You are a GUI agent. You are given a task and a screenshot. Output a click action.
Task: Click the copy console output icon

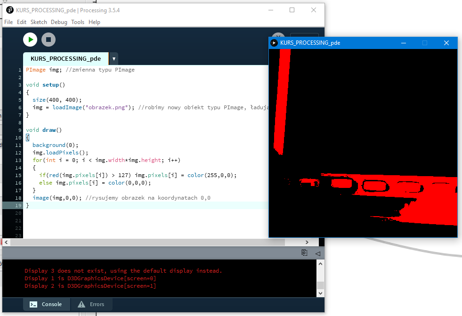click(x=304, y=253)
